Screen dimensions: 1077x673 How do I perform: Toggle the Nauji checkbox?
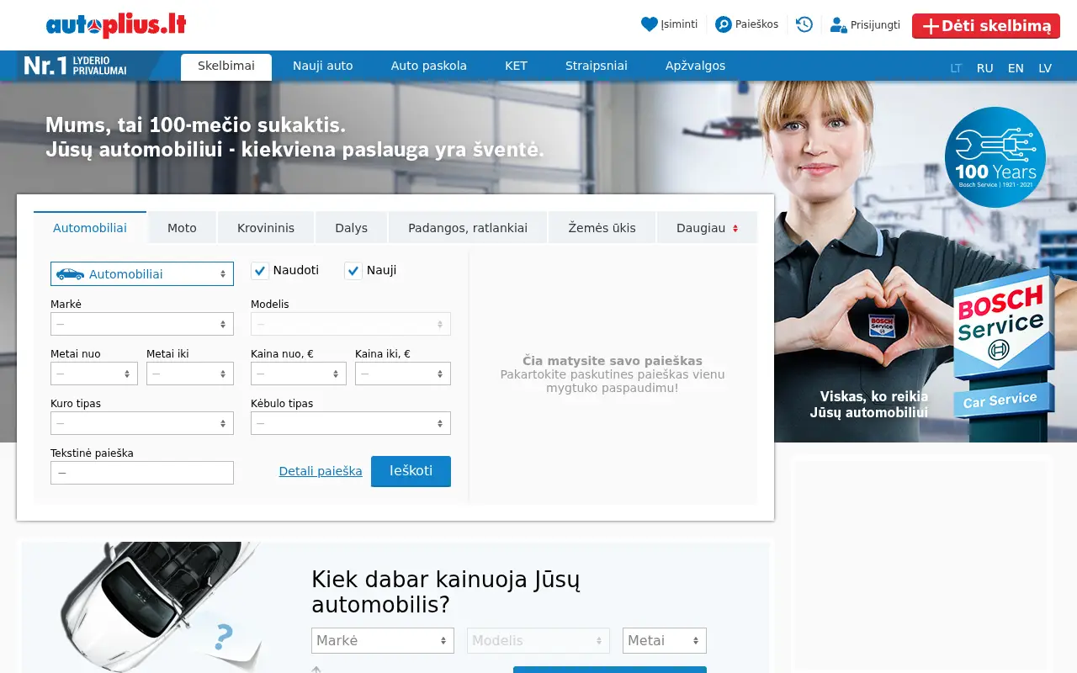(353, 271)
